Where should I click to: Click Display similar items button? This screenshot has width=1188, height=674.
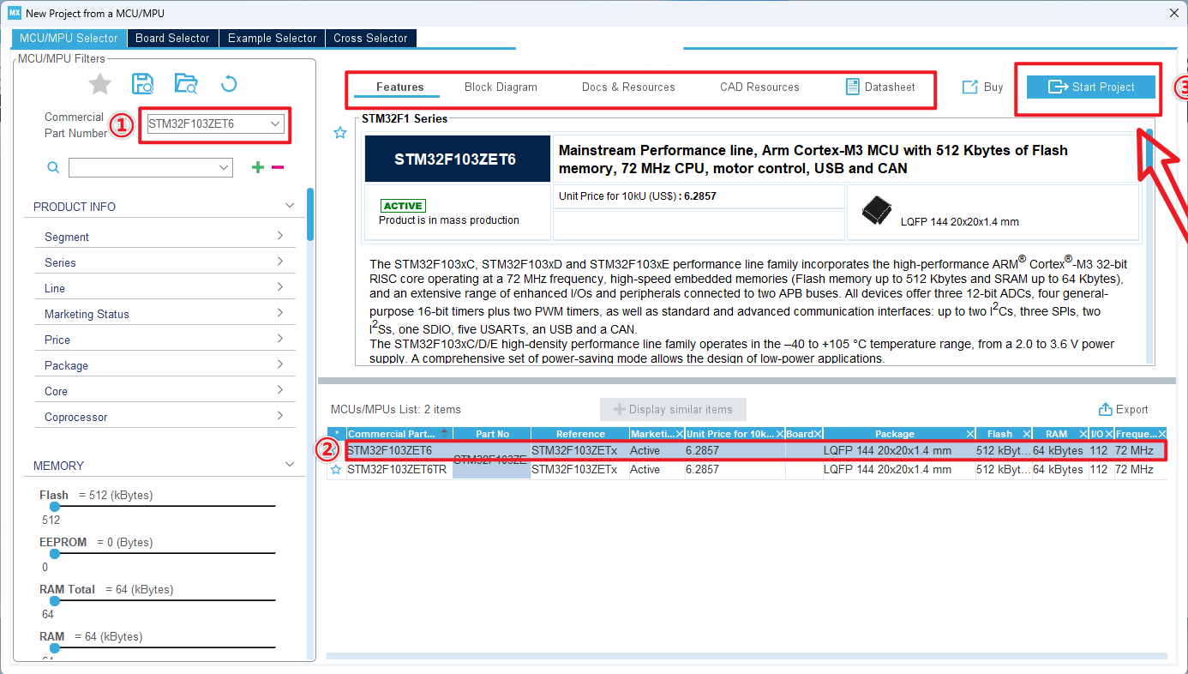[x=673, y=409]
